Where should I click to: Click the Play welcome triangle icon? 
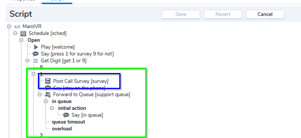36,47
